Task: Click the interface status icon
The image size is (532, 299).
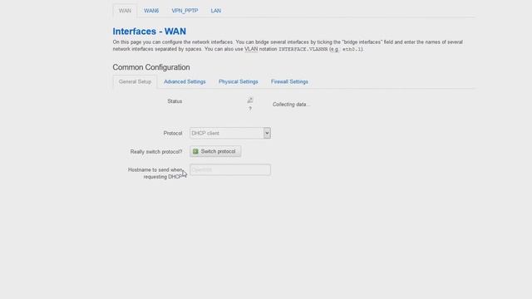Action: pyautogui.click(x=250, y=100)
